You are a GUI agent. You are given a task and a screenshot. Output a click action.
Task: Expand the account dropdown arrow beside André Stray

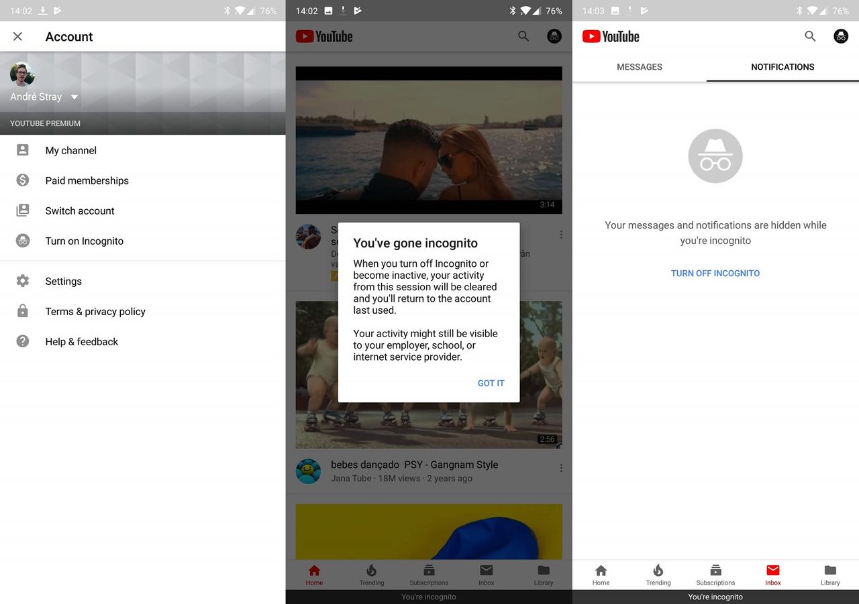click(74, 97)
